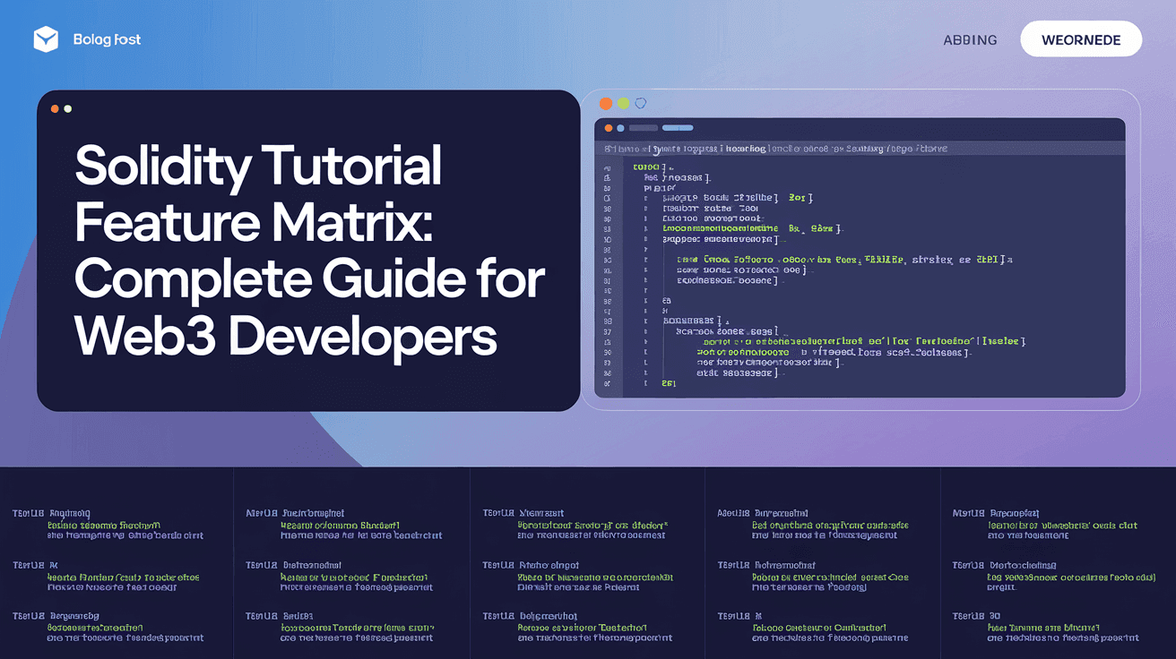This screenshot has height=659, width=1176.
Task: Click the Solidity Tutorial Feature Matrix headline
Action: tap(309, 252)
